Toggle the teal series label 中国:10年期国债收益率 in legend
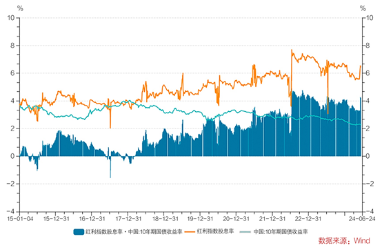Screen dimensions: 382x250 pyautogui.click(x=281, y=231)
